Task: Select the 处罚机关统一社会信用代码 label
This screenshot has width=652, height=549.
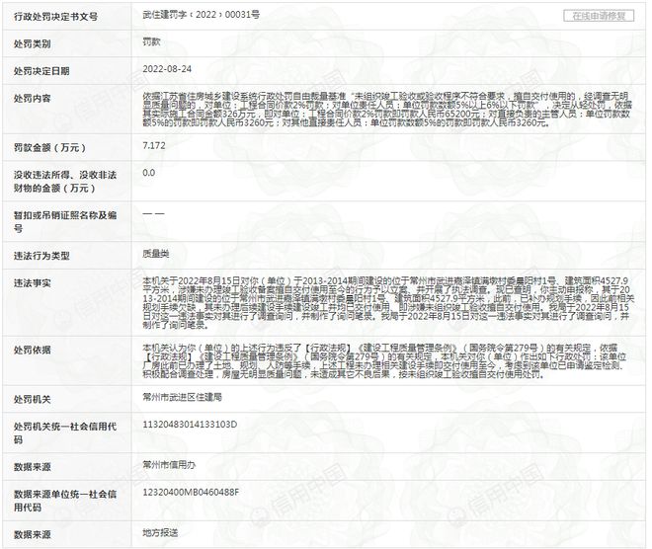Action: [65, 432]
